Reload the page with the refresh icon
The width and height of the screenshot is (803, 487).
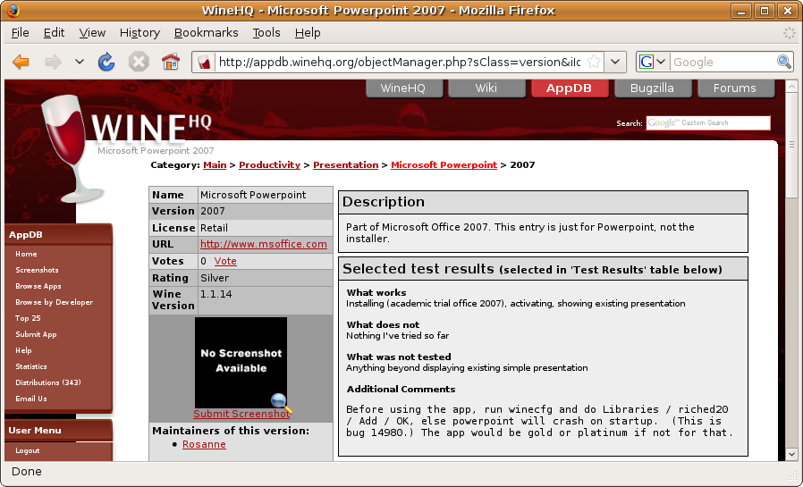[106, 62]
